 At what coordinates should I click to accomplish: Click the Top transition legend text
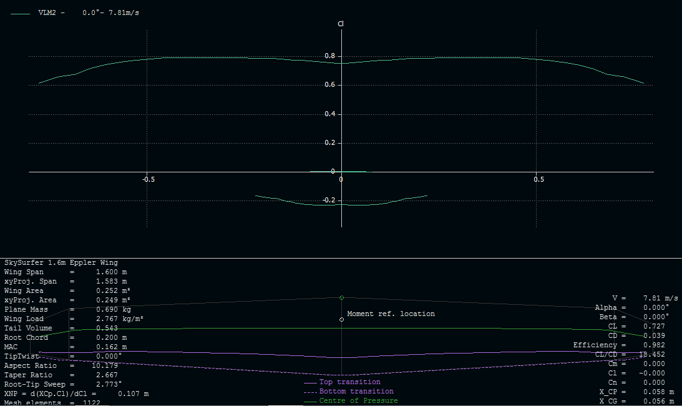click(349, 382)
